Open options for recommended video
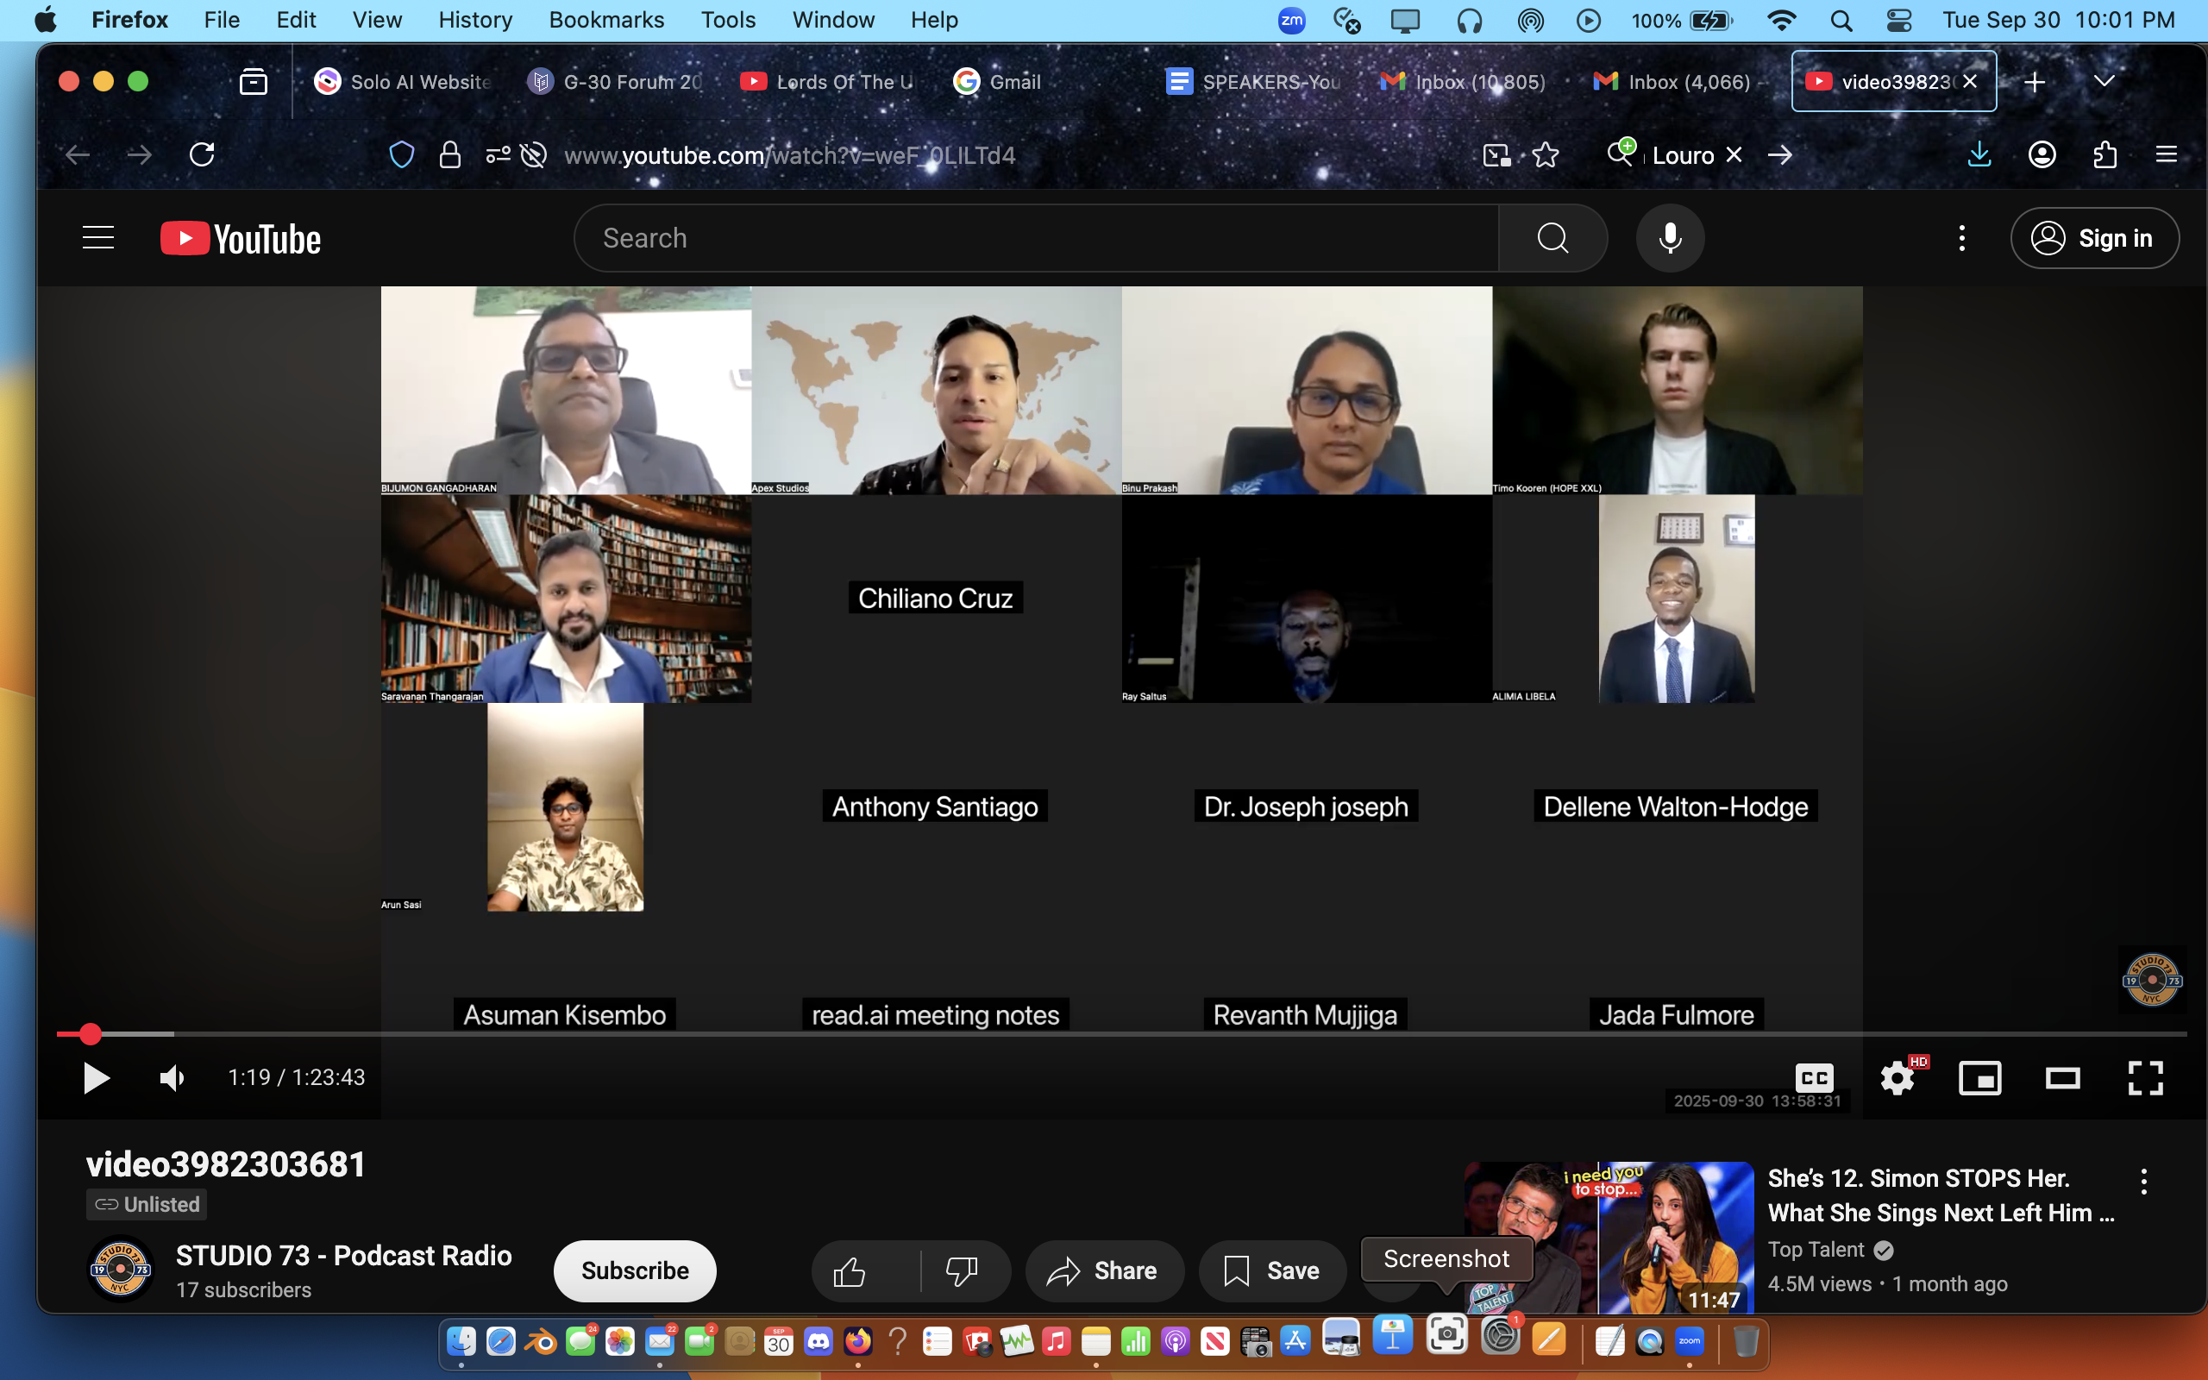 click(2143, 1181)
